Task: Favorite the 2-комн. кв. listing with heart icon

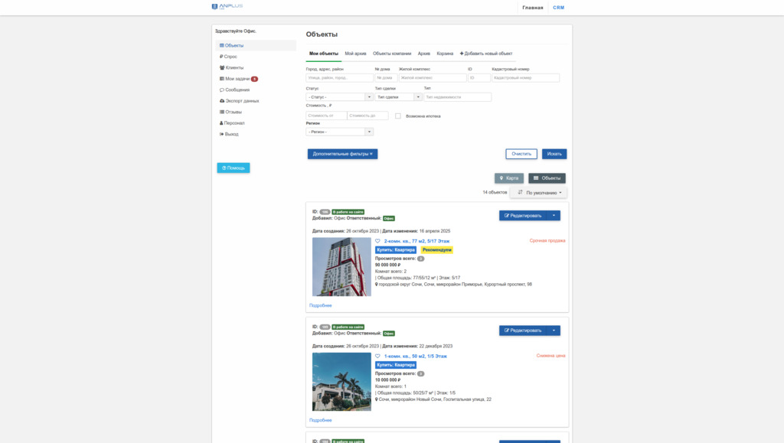Action: tap(377, 241)
